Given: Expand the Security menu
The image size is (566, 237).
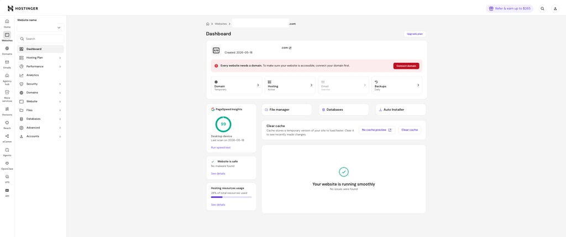Looking at the screenshot, I should (x=40, y=84).
